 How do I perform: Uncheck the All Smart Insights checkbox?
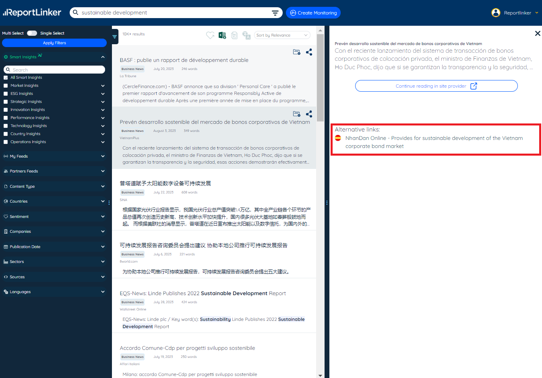click(6, 78)
